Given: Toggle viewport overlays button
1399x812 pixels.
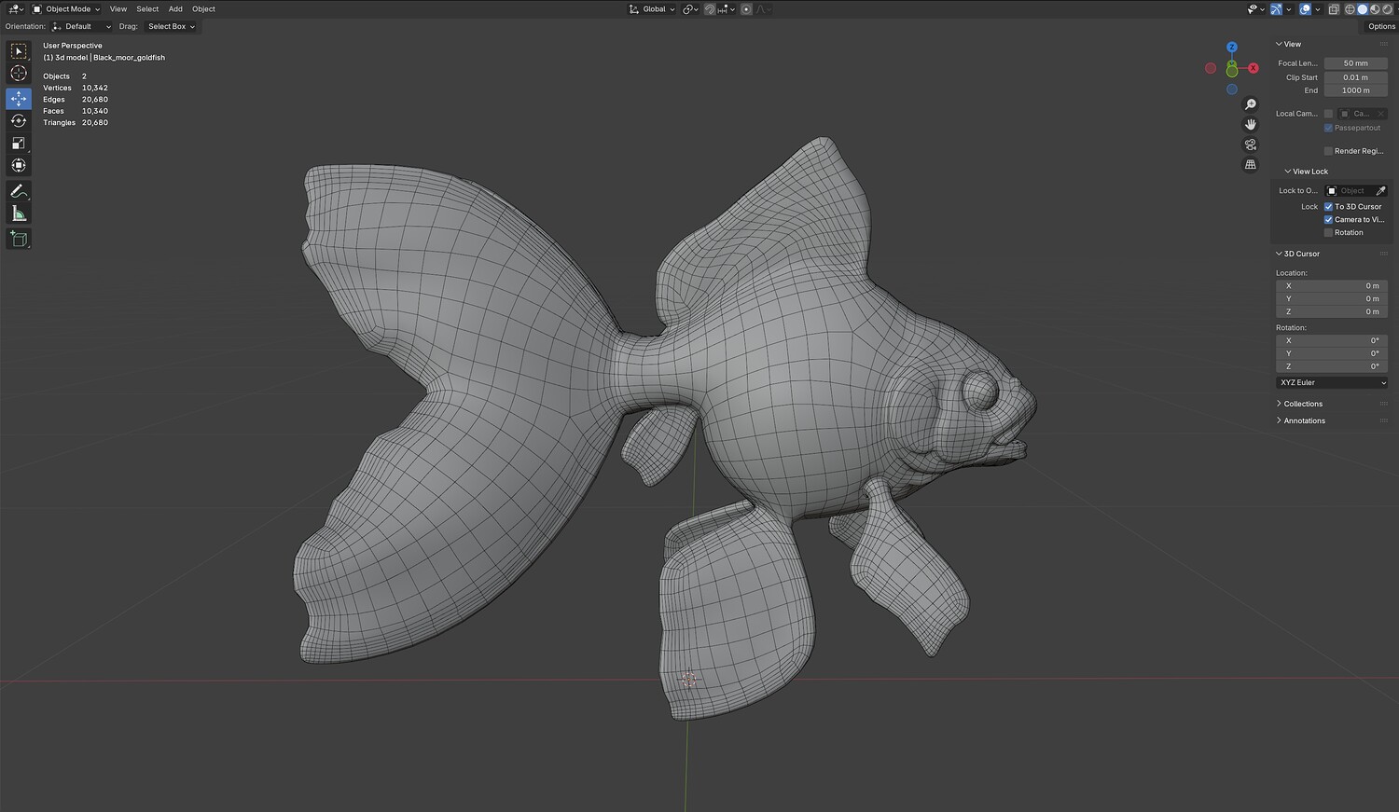Looking at the screenshot, I should click(1305, 9).
